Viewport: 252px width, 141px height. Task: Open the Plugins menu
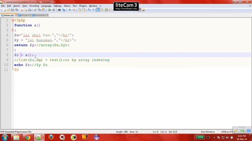(83, 6)
